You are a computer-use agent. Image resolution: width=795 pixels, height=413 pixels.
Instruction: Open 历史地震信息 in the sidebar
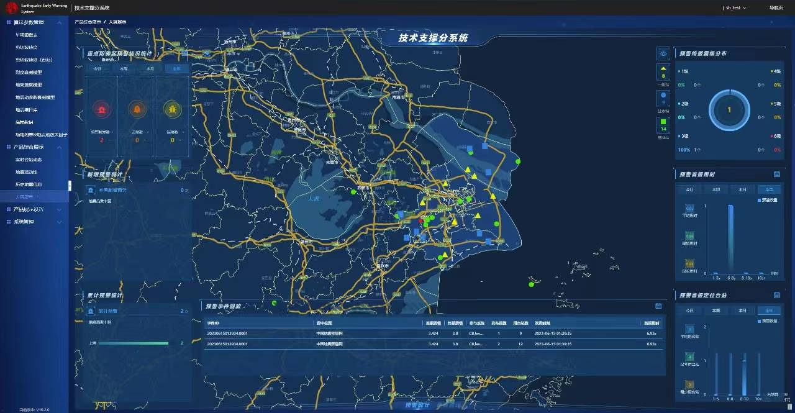[x=29, y=184]
